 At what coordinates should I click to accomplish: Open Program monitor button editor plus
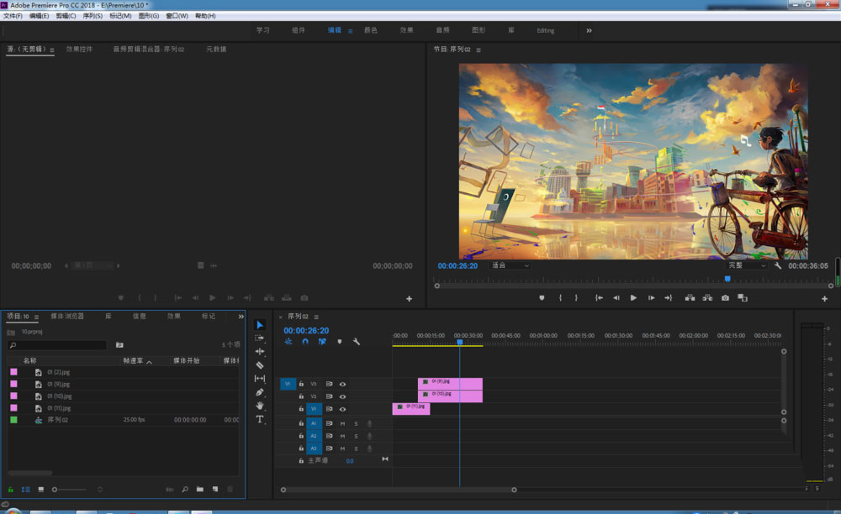(824, 299)
